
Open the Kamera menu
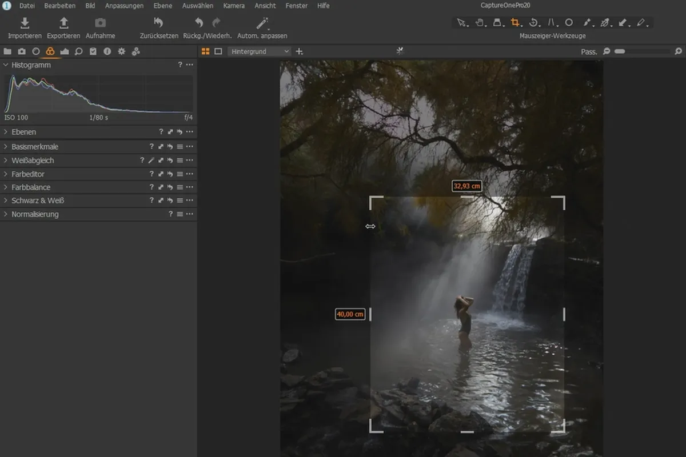(234, 6)
